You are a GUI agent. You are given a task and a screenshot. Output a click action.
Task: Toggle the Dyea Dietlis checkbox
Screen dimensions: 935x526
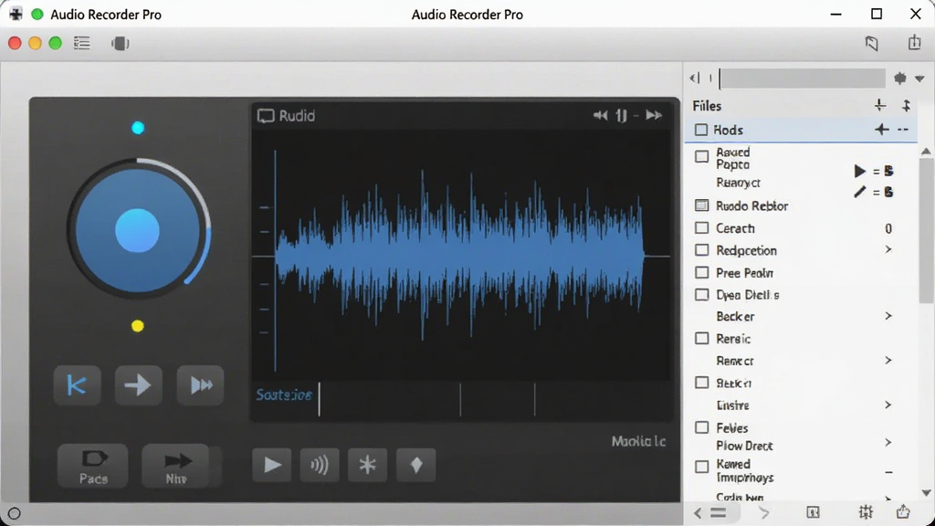coord(702,295)
